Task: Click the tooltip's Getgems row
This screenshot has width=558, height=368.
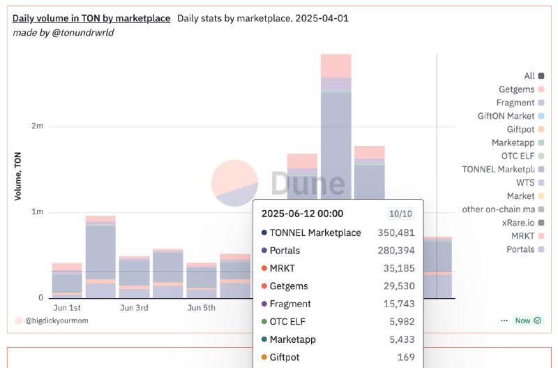Action: tap(338, 286)
